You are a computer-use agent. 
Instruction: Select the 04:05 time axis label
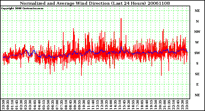34,105
